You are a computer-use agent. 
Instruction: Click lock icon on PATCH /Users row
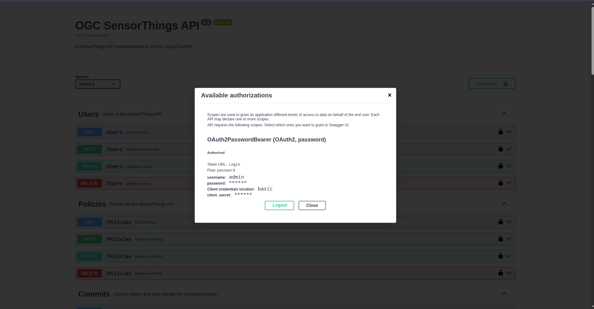(500, 166)
